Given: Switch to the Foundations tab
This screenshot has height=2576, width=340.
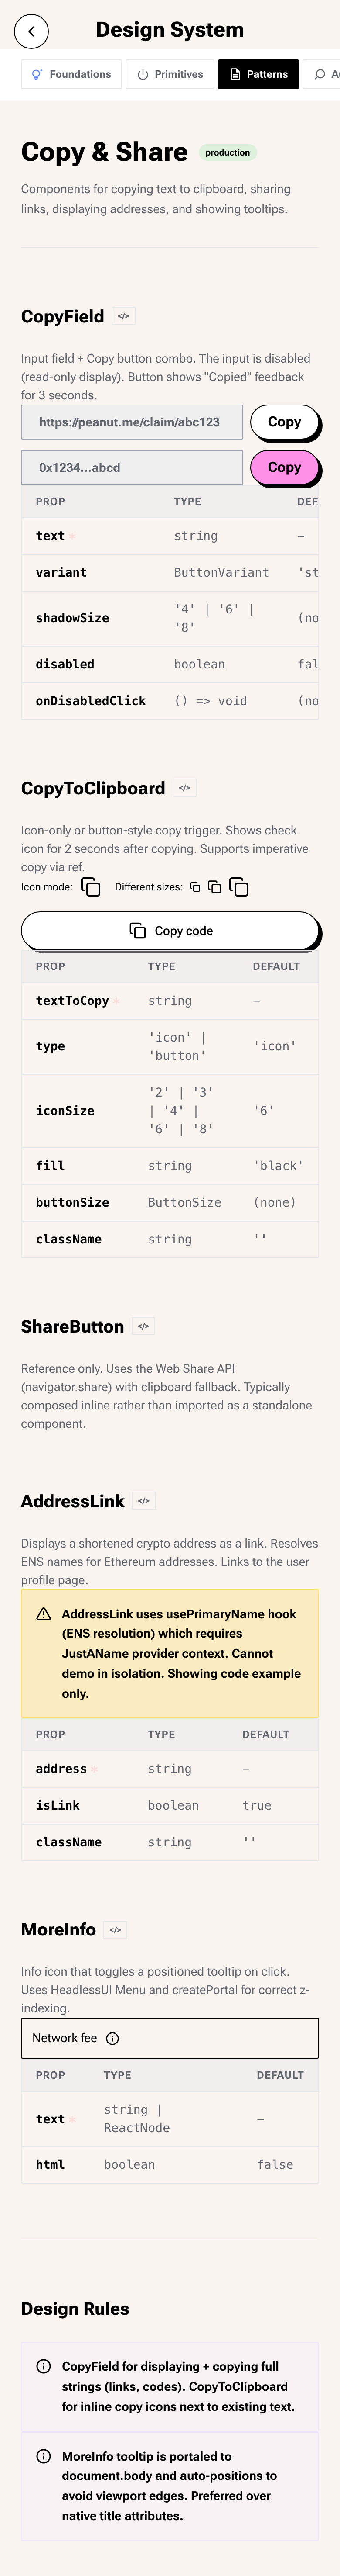Looking at the screenshot, I should 72,74.
